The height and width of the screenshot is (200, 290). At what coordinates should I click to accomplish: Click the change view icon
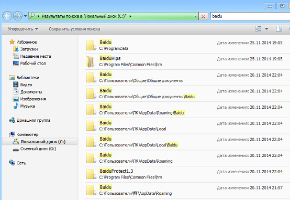[x=258, y=29]
